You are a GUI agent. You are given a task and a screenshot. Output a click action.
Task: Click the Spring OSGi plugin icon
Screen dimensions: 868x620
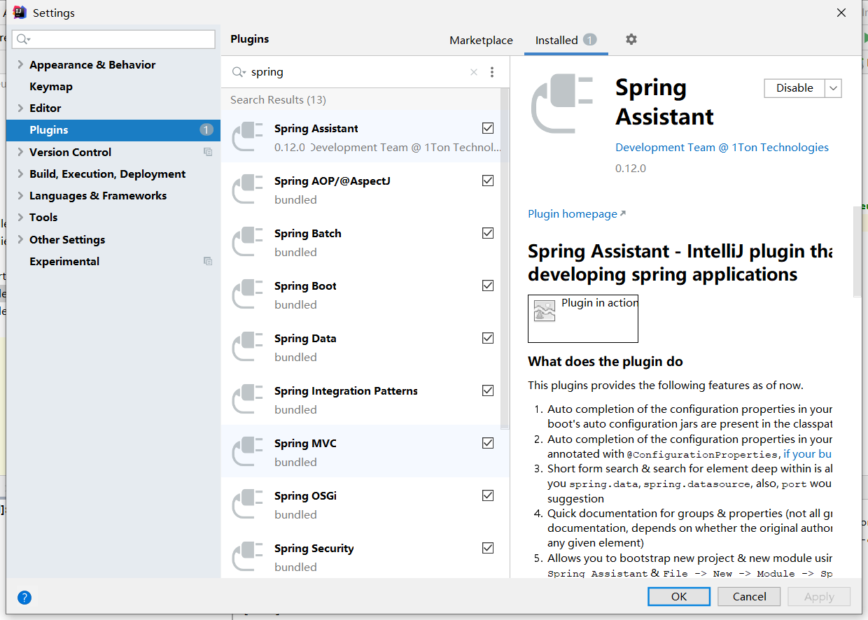tap(247, 504)
